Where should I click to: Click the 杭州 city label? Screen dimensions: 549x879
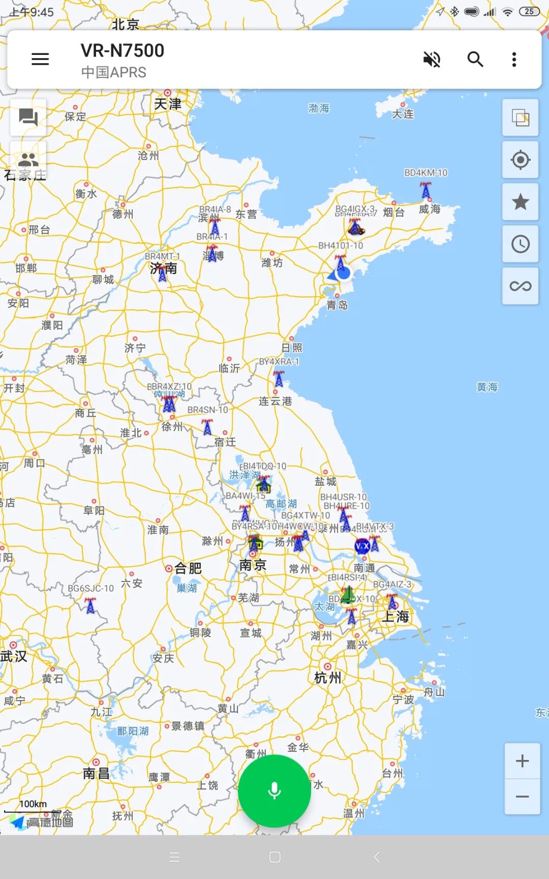pos(328,678)
